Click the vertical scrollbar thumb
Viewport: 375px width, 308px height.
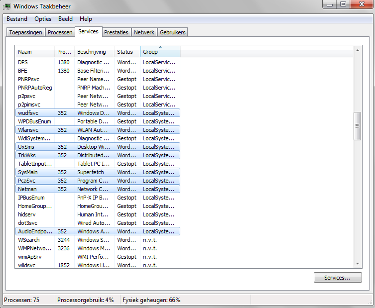[357, 126]
